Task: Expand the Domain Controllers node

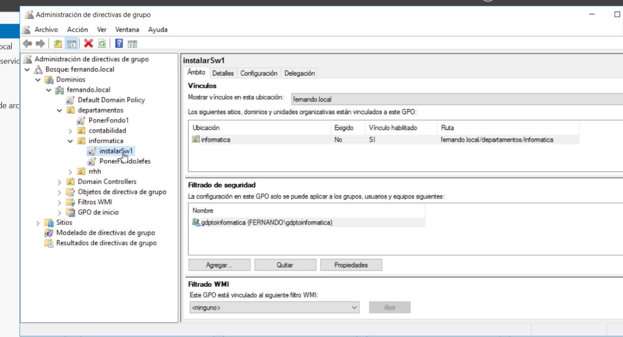Action: (59, 182)
